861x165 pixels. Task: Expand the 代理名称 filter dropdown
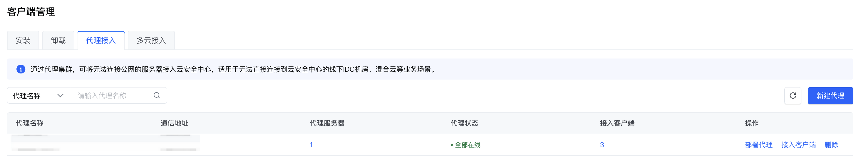39,95
